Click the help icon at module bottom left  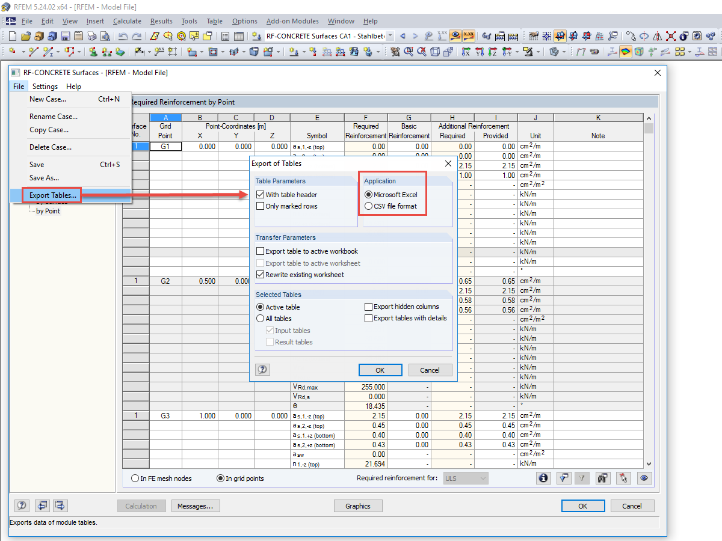(x=22, y=506)
